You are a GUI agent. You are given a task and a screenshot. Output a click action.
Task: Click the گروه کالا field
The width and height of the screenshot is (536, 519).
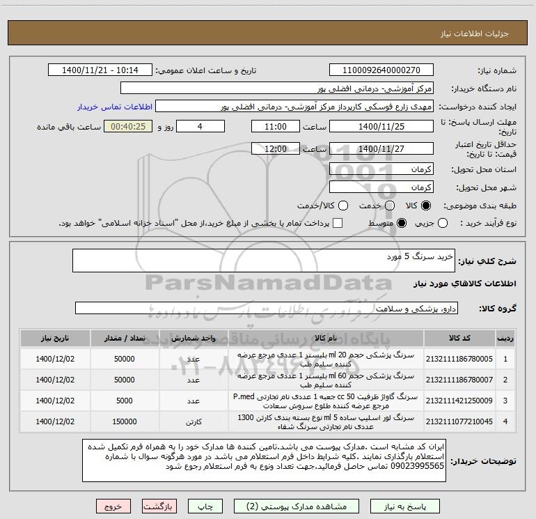[267, 308]
